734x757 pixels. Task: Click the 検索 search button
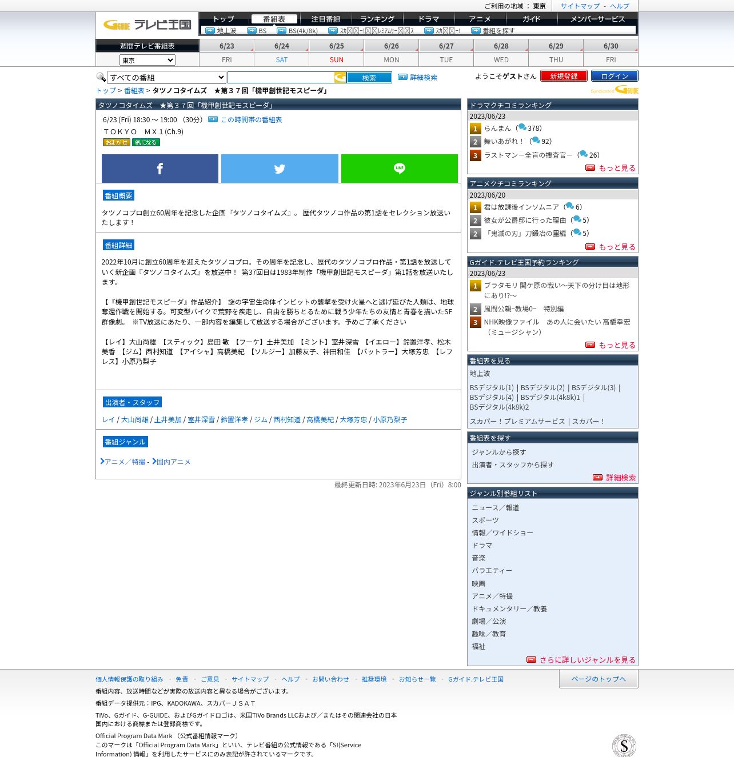click(369, 78)
